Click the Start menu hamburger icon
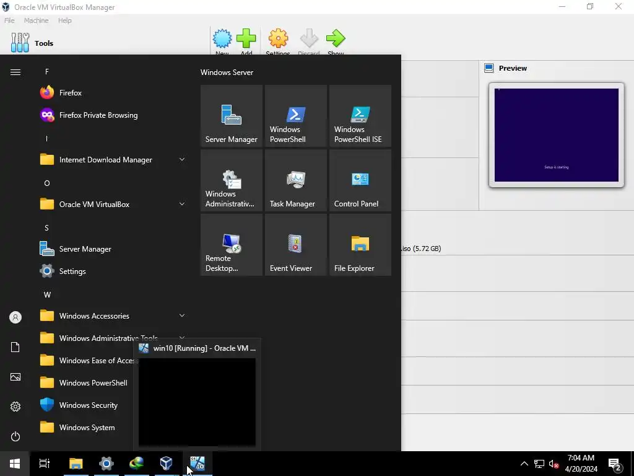This screenshot has height=476, width=634. point(15,72)
